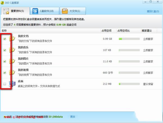Click 立即搬家 in the 我的视频 row
163x123 pixels.
(148, 73)
